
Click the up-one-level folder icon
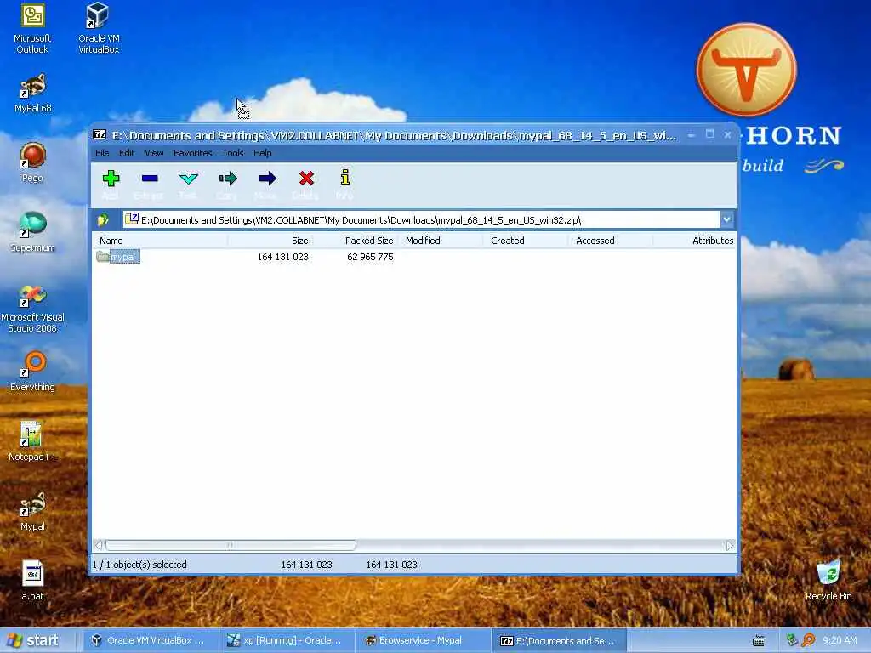coord(103,220)
